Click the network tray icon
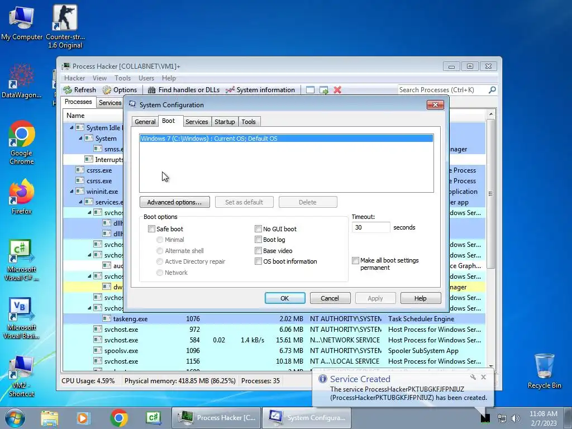Viewport: 572px width, 429px height. tap(502, 418)
